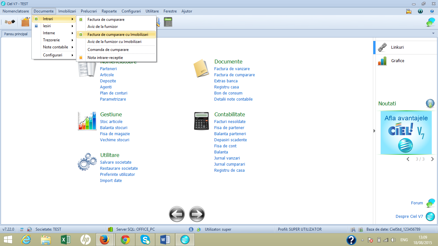The height and width of the screenshot is (246, 438).
Task: Click the Contabilitate calculator icon
Action: [x=201, y=121]
